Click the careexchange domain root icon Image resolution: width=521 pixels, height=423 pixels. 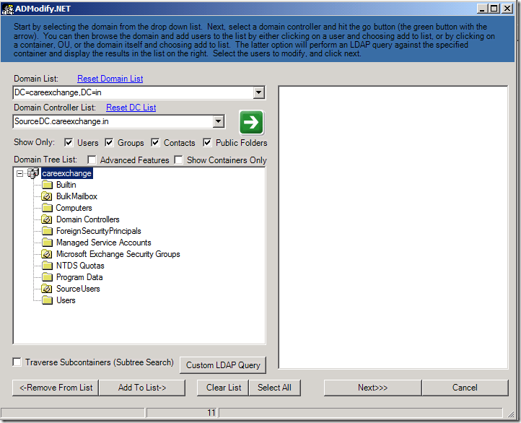click(x=33, y=173)
